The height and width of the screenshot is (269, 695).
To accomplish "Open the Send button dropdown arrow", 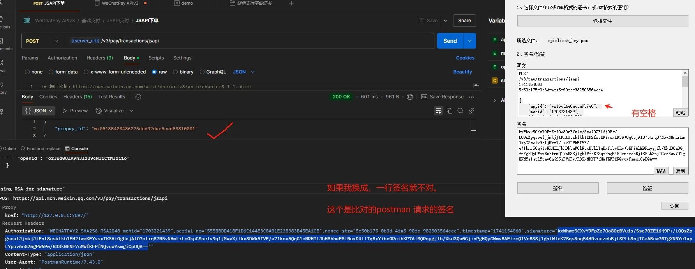I will tap(469, 41).
